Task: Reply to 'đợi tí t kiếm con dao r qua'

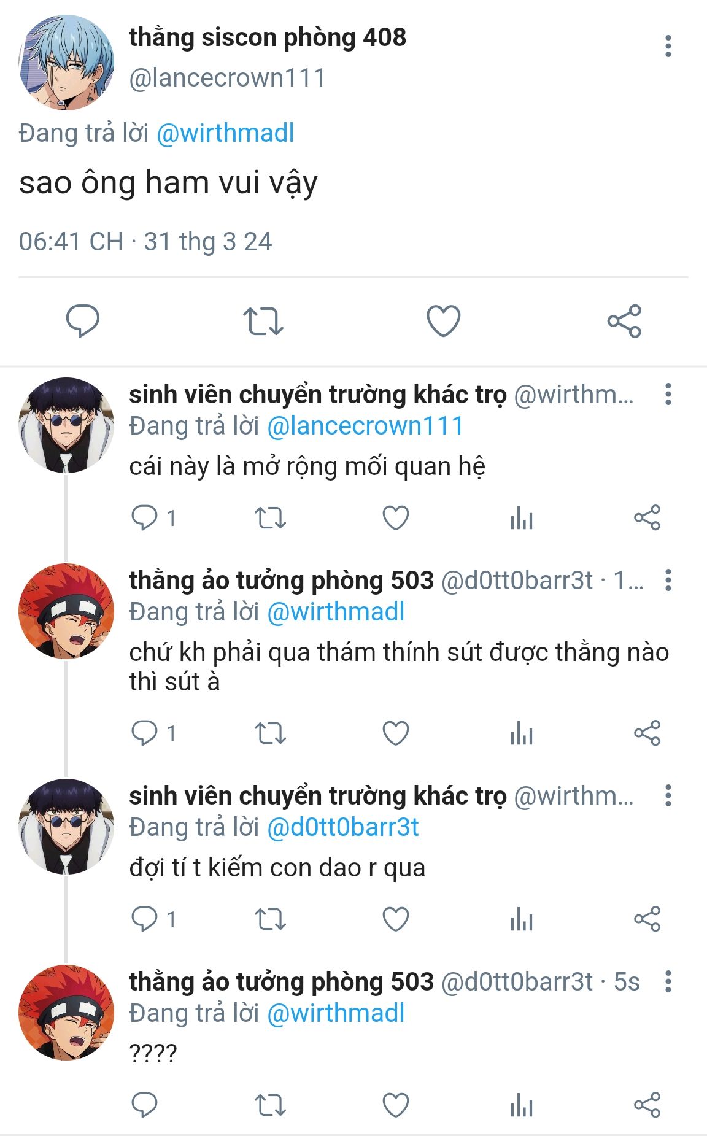Action: [145, 919]
